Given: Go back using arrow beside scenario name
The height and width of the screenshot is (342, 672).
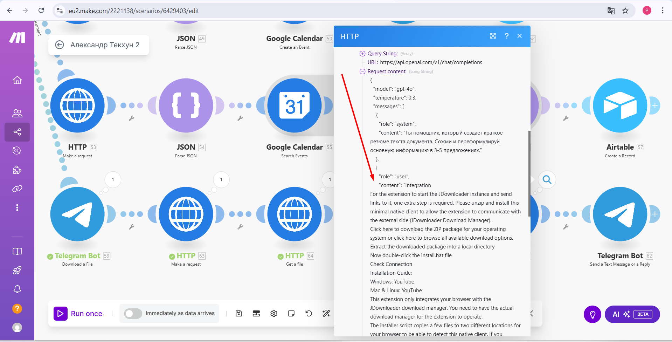Looking at the screenshot, I should coord(60,45).
